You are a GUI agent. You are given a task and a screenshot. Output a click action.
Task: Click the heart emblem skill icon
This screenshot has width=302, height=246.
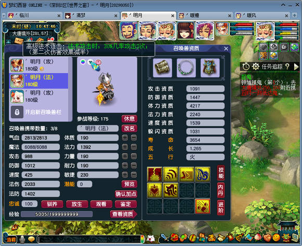pos(155,190)
